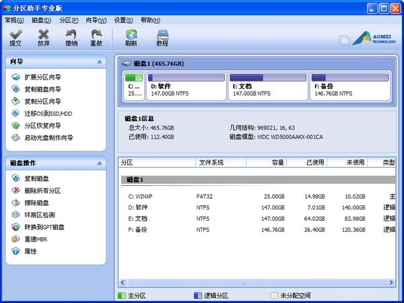The height and width of the screenshot is (303, 404).
Task: Click the green 主分区 legend swatch
Action: coord(121,296)
